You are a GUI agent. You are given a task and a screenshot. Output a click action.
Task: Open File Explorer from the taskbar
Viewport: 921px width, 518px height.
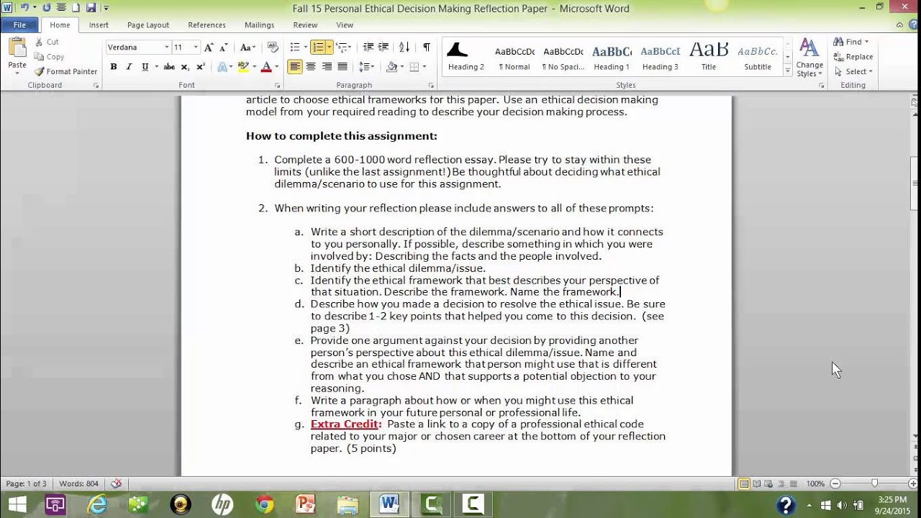pos(348,505)
